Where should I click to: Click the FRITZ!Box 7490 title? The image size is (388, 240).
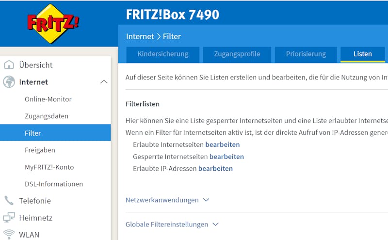click(173, 15)
